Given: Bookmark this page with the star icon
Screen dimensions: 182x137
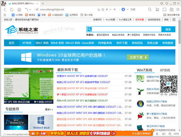Looking at the screenshot, I should point(103,9).
